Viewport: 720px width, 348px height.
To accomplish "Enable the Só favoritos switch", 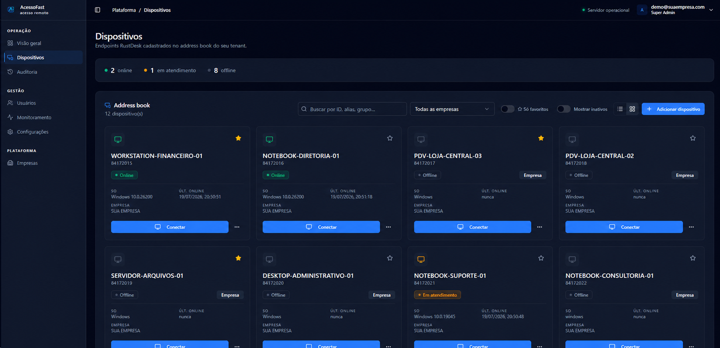I will [x=507, y=109].
